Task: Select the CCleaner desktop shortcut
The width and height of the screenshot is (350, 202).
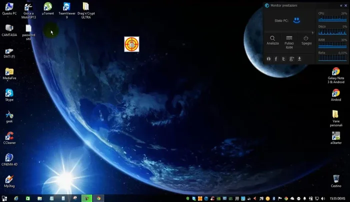Action: pyautogui.click(x=9, y=136)
